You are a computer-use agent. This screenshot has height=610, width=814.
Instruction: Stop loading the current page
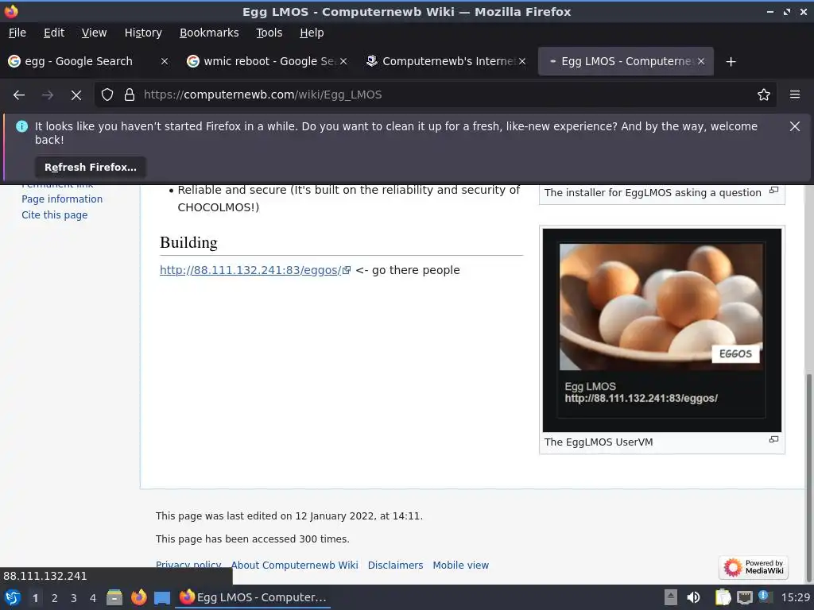[x=76, y=95]
